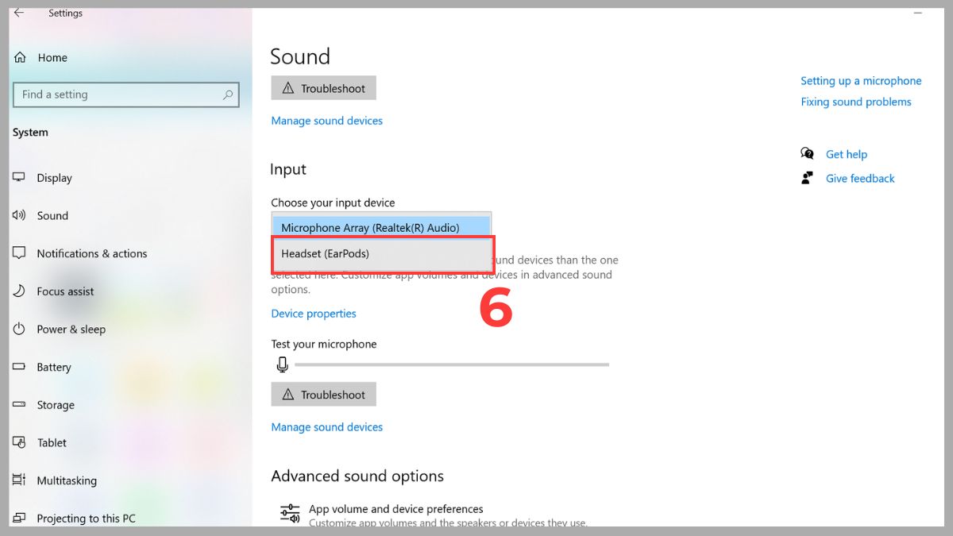Select the Sound sidebar icon
The height and width of the screenshot is (536, 953).
pos(18,215)
